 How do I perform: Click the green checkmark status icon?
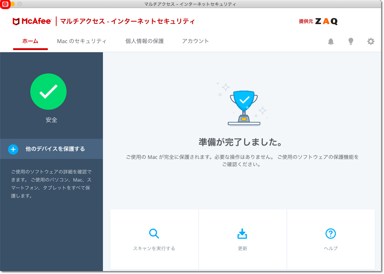tap(48, 91)
